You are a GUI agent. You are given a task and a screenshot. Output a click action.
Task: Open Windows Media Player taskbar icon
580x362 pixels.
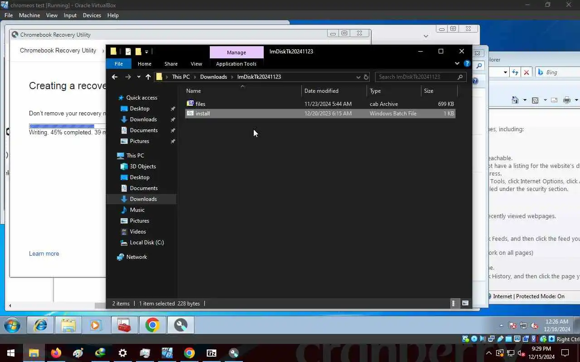pyautogui.click(x=96, y=325)
